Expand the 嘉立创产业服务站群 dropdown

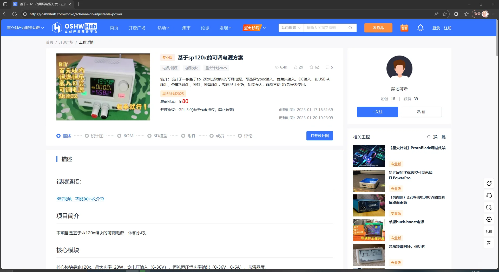click(25, 28)
